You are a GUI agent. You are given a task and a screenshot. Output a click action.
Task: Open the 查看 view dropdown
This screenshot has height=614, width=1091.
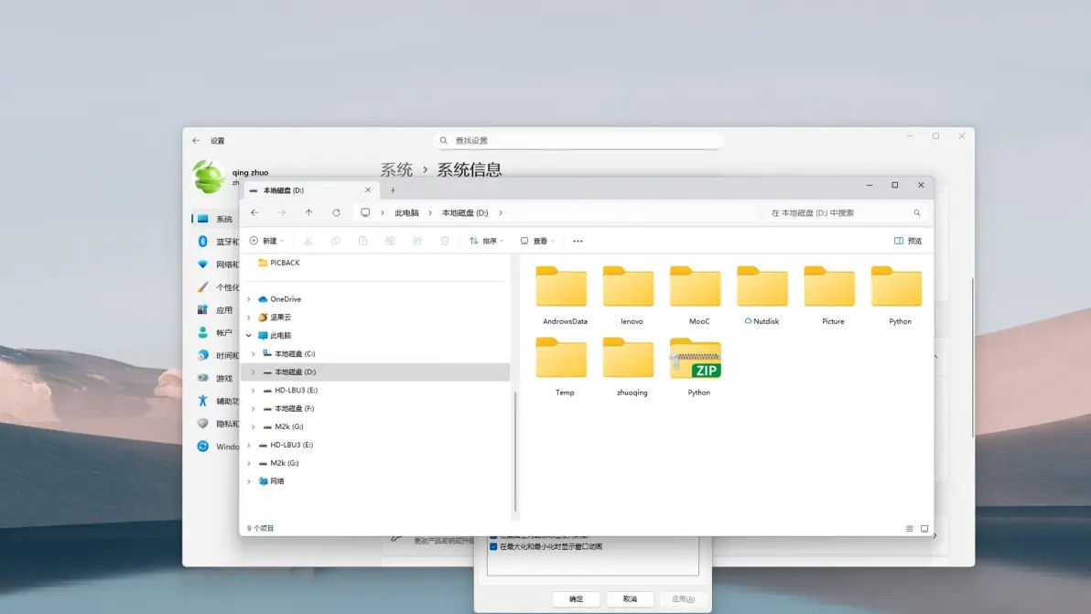(x=537, y=242)
